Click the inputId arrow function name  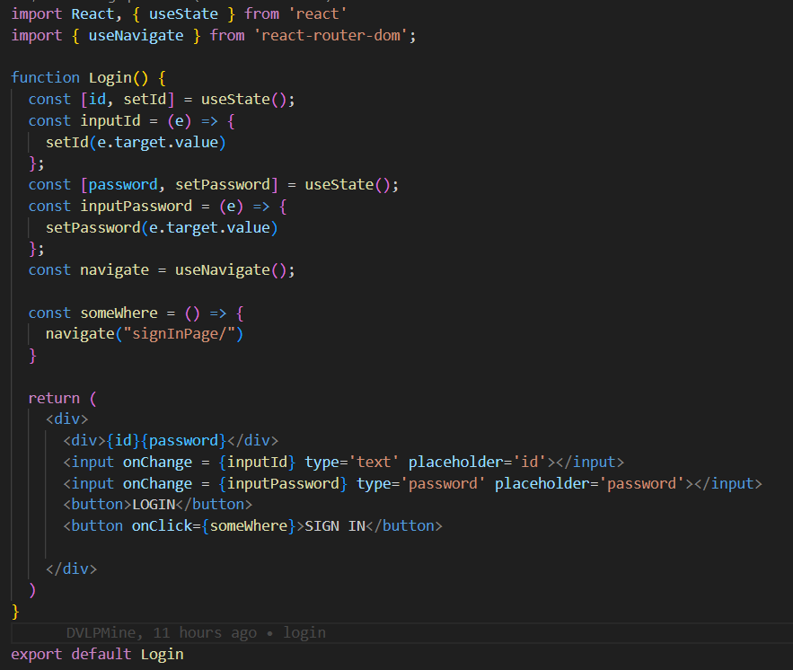(x=110, y=121)
